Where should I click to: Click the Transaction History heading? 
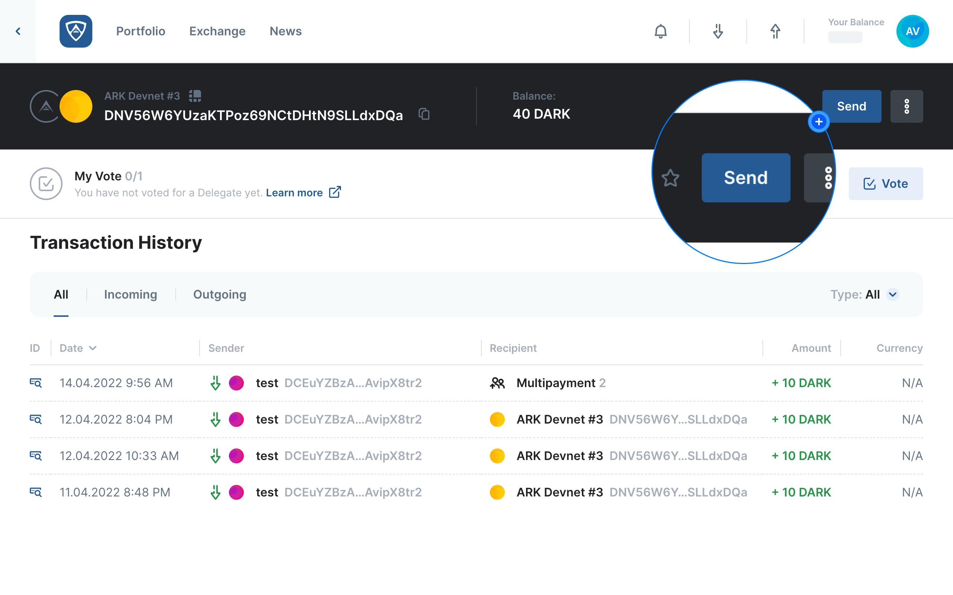(116, 242)
